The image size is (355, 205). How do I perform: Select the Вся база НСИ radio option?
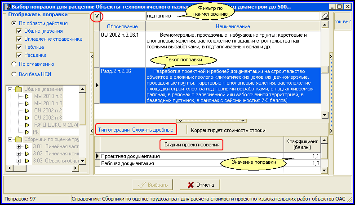tap(13, 73)
